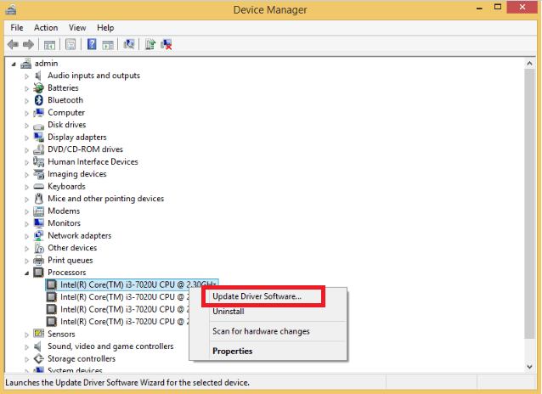Click the Action Pane toggle toolbar icon

(108, 45)
